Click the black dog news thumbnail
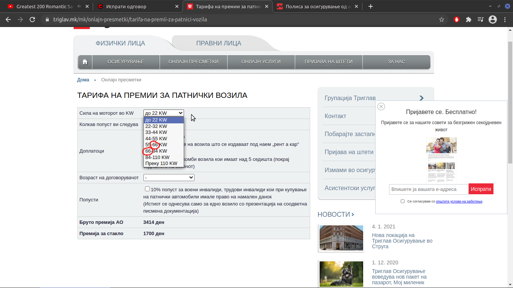 pyautogui.click(x=341, y=274)
